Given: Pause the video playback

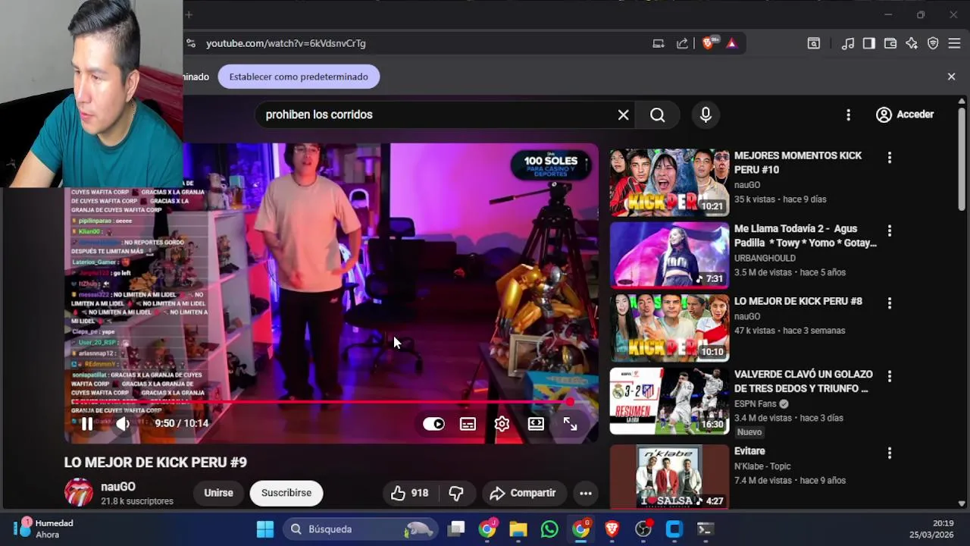Looking at the screenshot, I should (x=87, y=424).
